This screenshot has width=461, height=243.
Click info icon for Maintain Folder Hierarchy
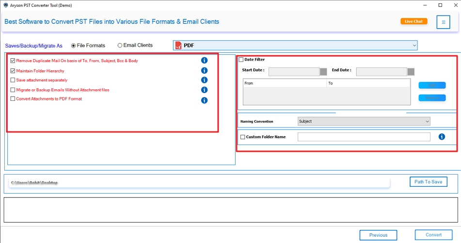205,71
